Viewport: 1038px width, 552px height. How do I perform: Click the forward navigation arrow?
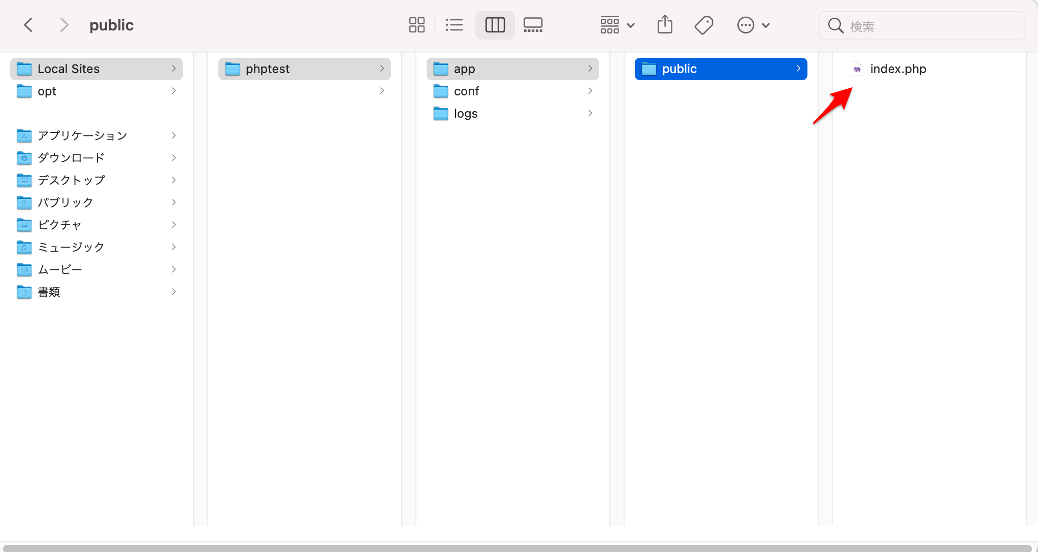tap(63, 25)
